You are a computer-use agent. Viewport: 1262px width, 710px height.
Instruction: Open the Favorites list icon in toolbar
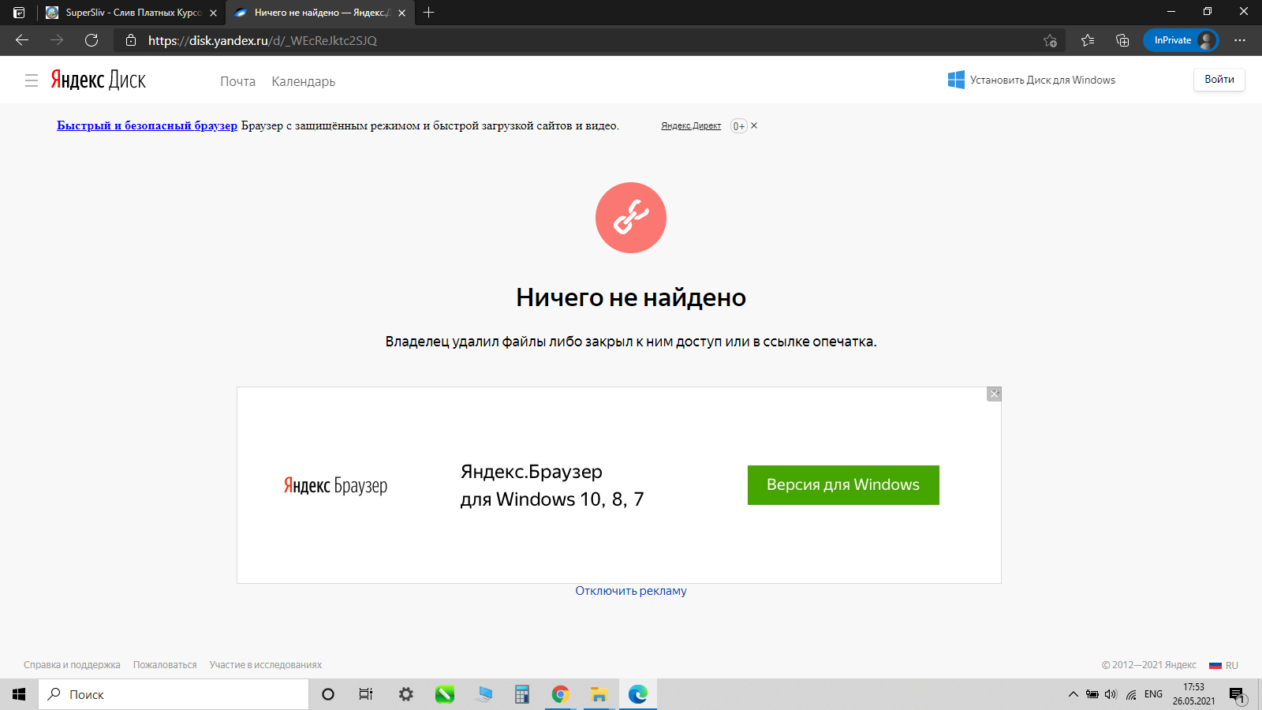click(x=1088, y=40)
